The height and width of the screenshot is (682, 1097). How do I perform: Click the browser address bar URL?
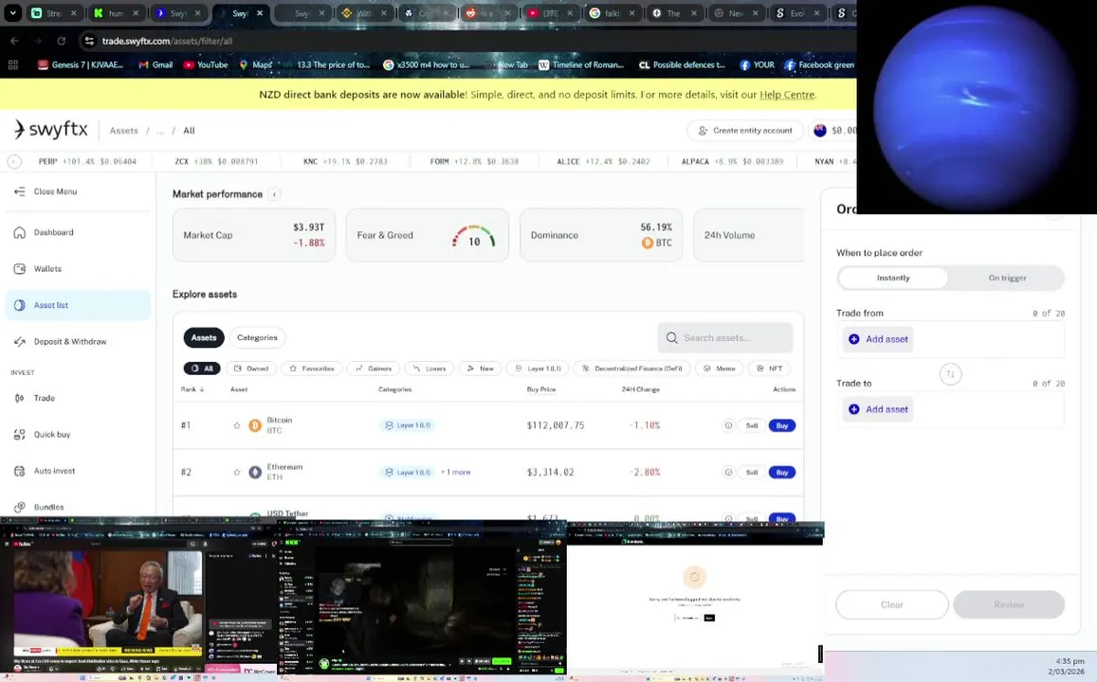pos(167,42)
